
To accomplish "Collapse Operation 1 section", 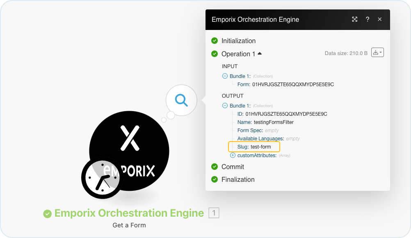I will click(x=260, y=53).
